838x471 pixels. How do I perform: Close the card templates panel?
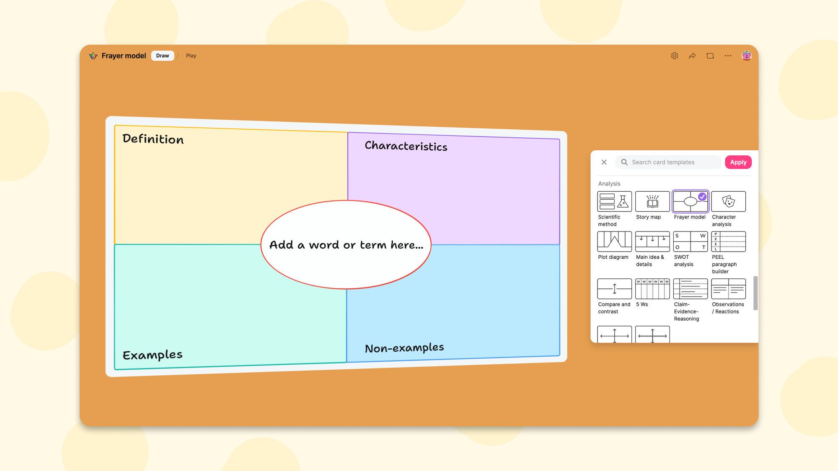604,162
